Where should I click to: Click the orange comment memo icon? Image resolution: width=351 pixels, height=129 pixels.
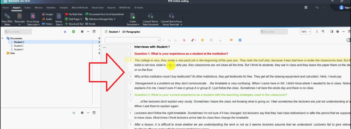pos(231,40)
